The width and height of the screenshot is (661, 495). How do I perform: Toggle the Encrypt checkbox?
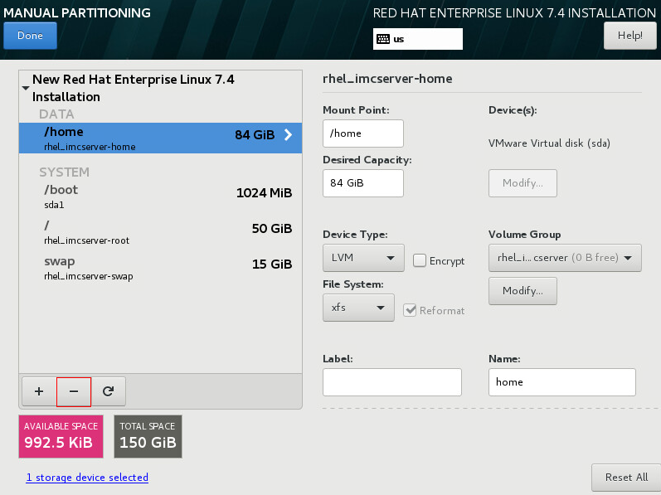coord(420,260)
